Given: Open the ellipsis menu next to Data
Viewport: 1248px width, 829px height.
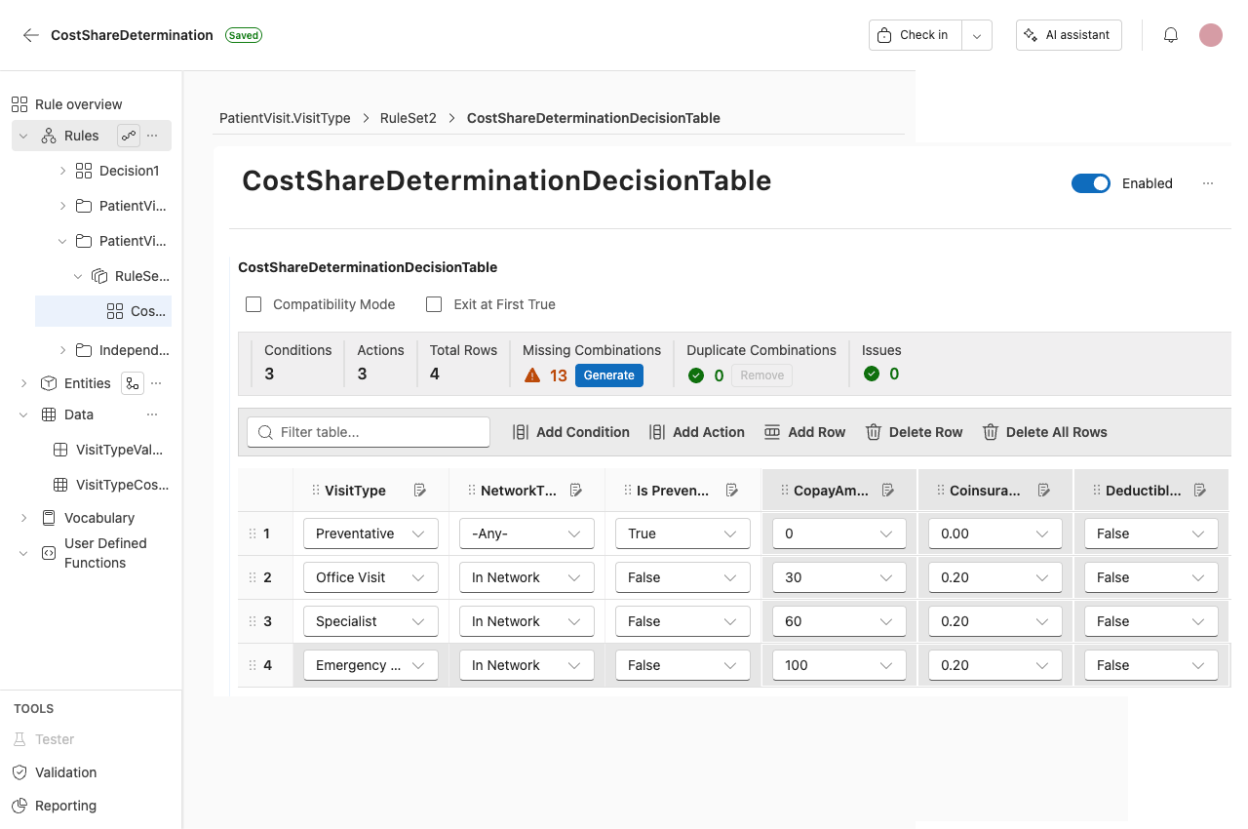Looking at the screenshot, I should coord(153,414).
